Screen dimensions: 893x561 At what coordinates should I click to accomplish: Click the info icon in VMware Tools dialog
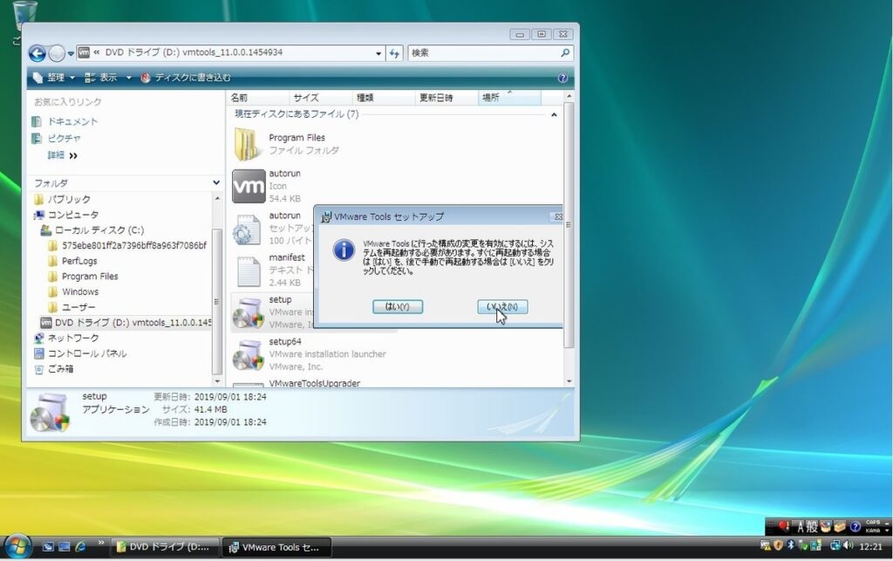point(344,250)
